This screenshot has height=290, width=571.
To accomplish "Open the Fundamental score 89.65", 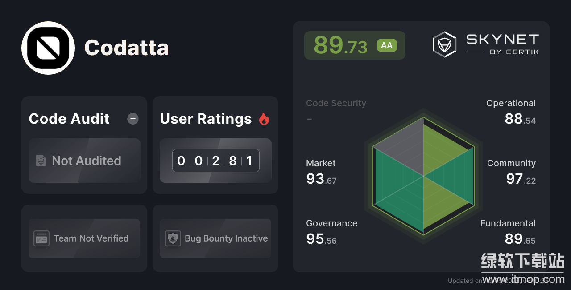I will (520, 239).
